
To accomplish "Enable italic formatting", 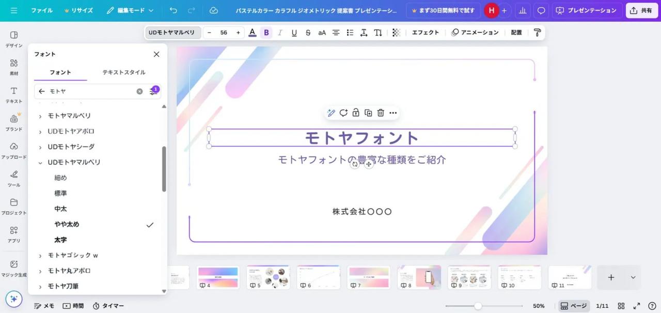I will point(280,33).
